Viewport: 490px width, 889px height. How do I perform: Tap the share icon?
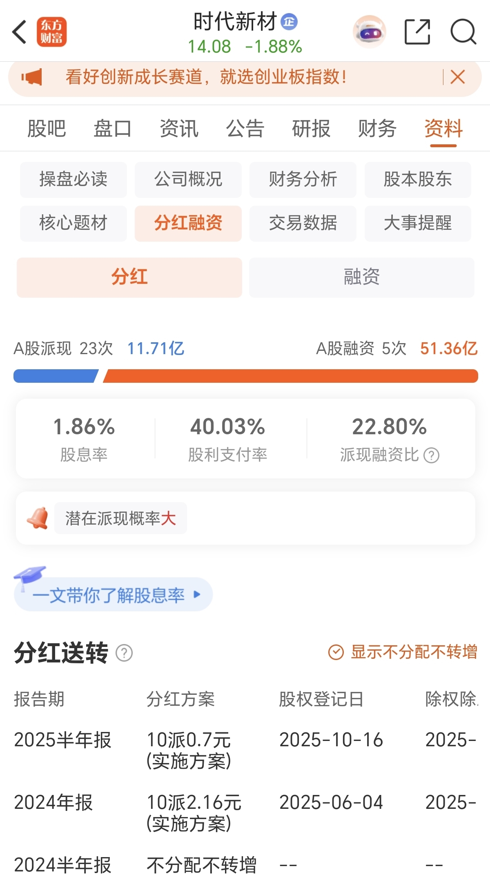coord(417,32)
